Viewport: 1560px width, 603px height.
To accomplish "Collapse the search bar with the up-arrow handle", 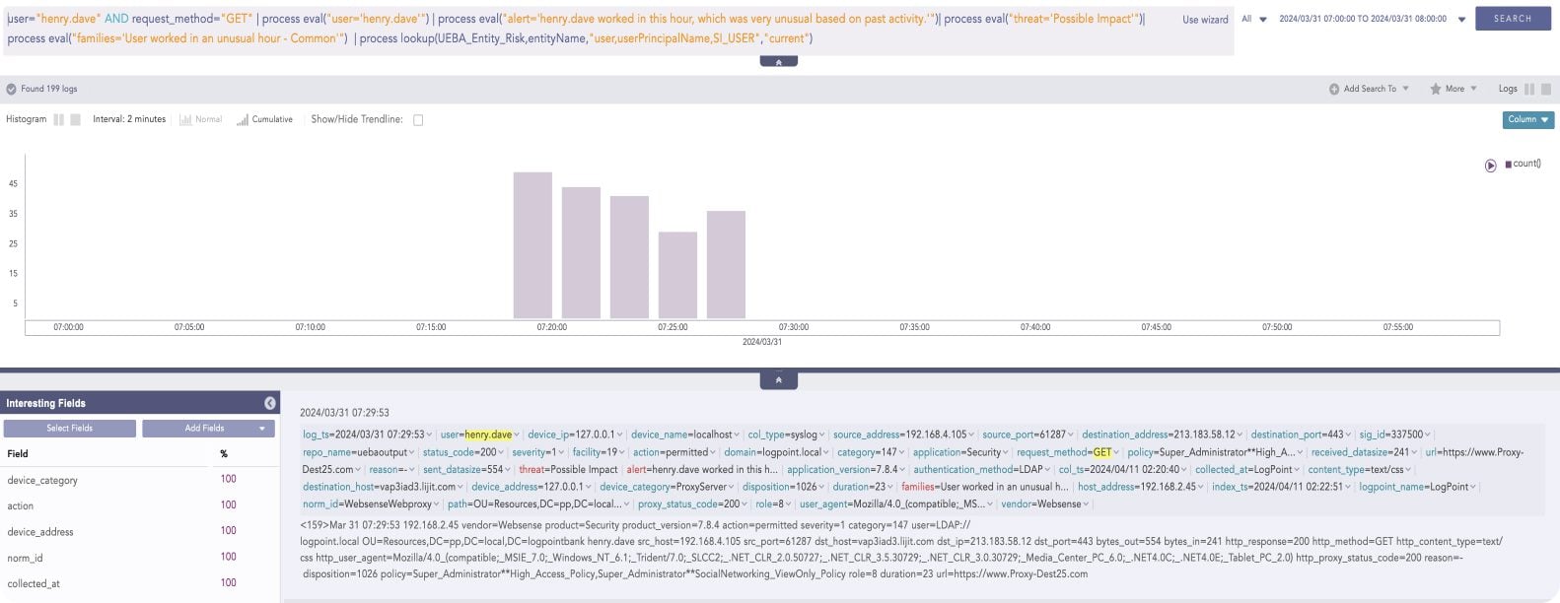I will 778,61.
